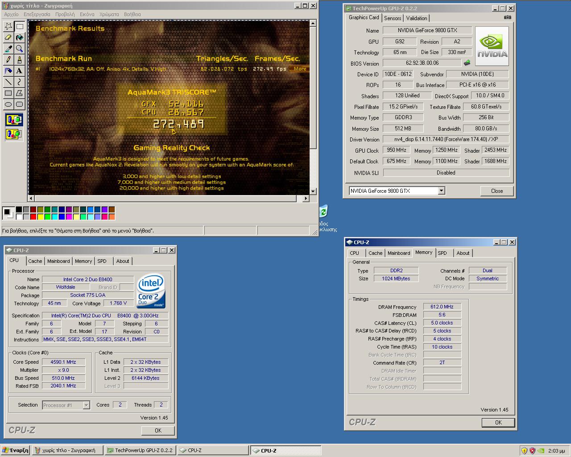Select the Ellipse shape tool
The width and height of the screenshot is (571, 457).
pyautogui.click(x=8, y=104)
